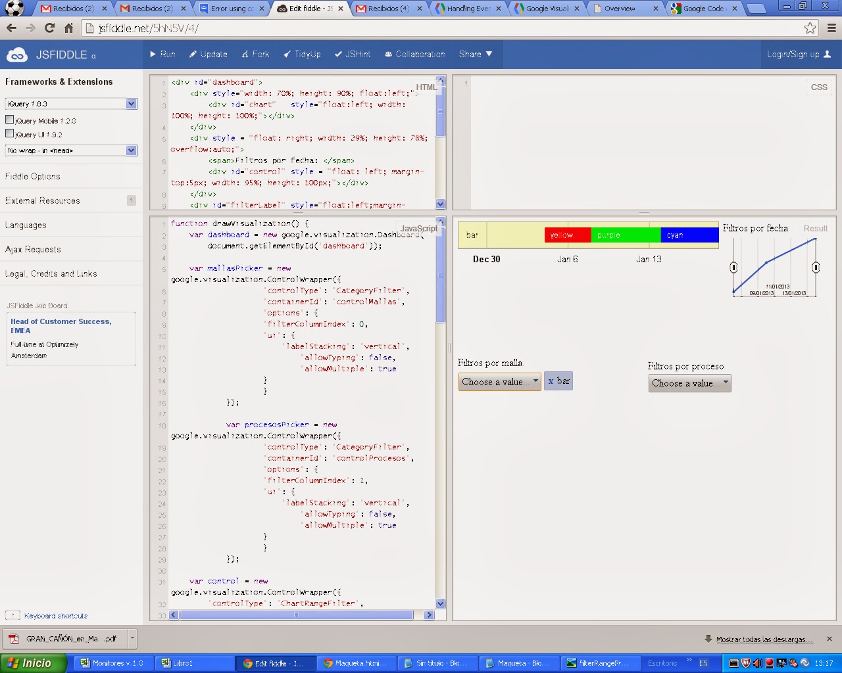Image resolution: width=842 pixels, height=673 pixels.
Task: Enable the jQuery Mobile 1.2.0 checkbox
Action: click(10, 120)
